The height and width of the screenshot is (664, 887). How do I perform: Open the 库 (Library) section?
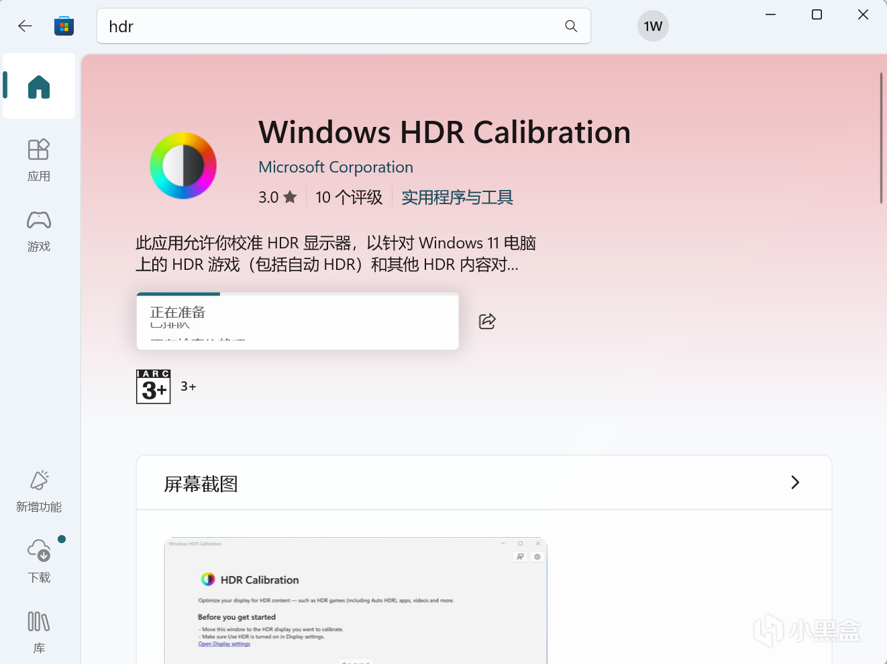coord(39,632)
